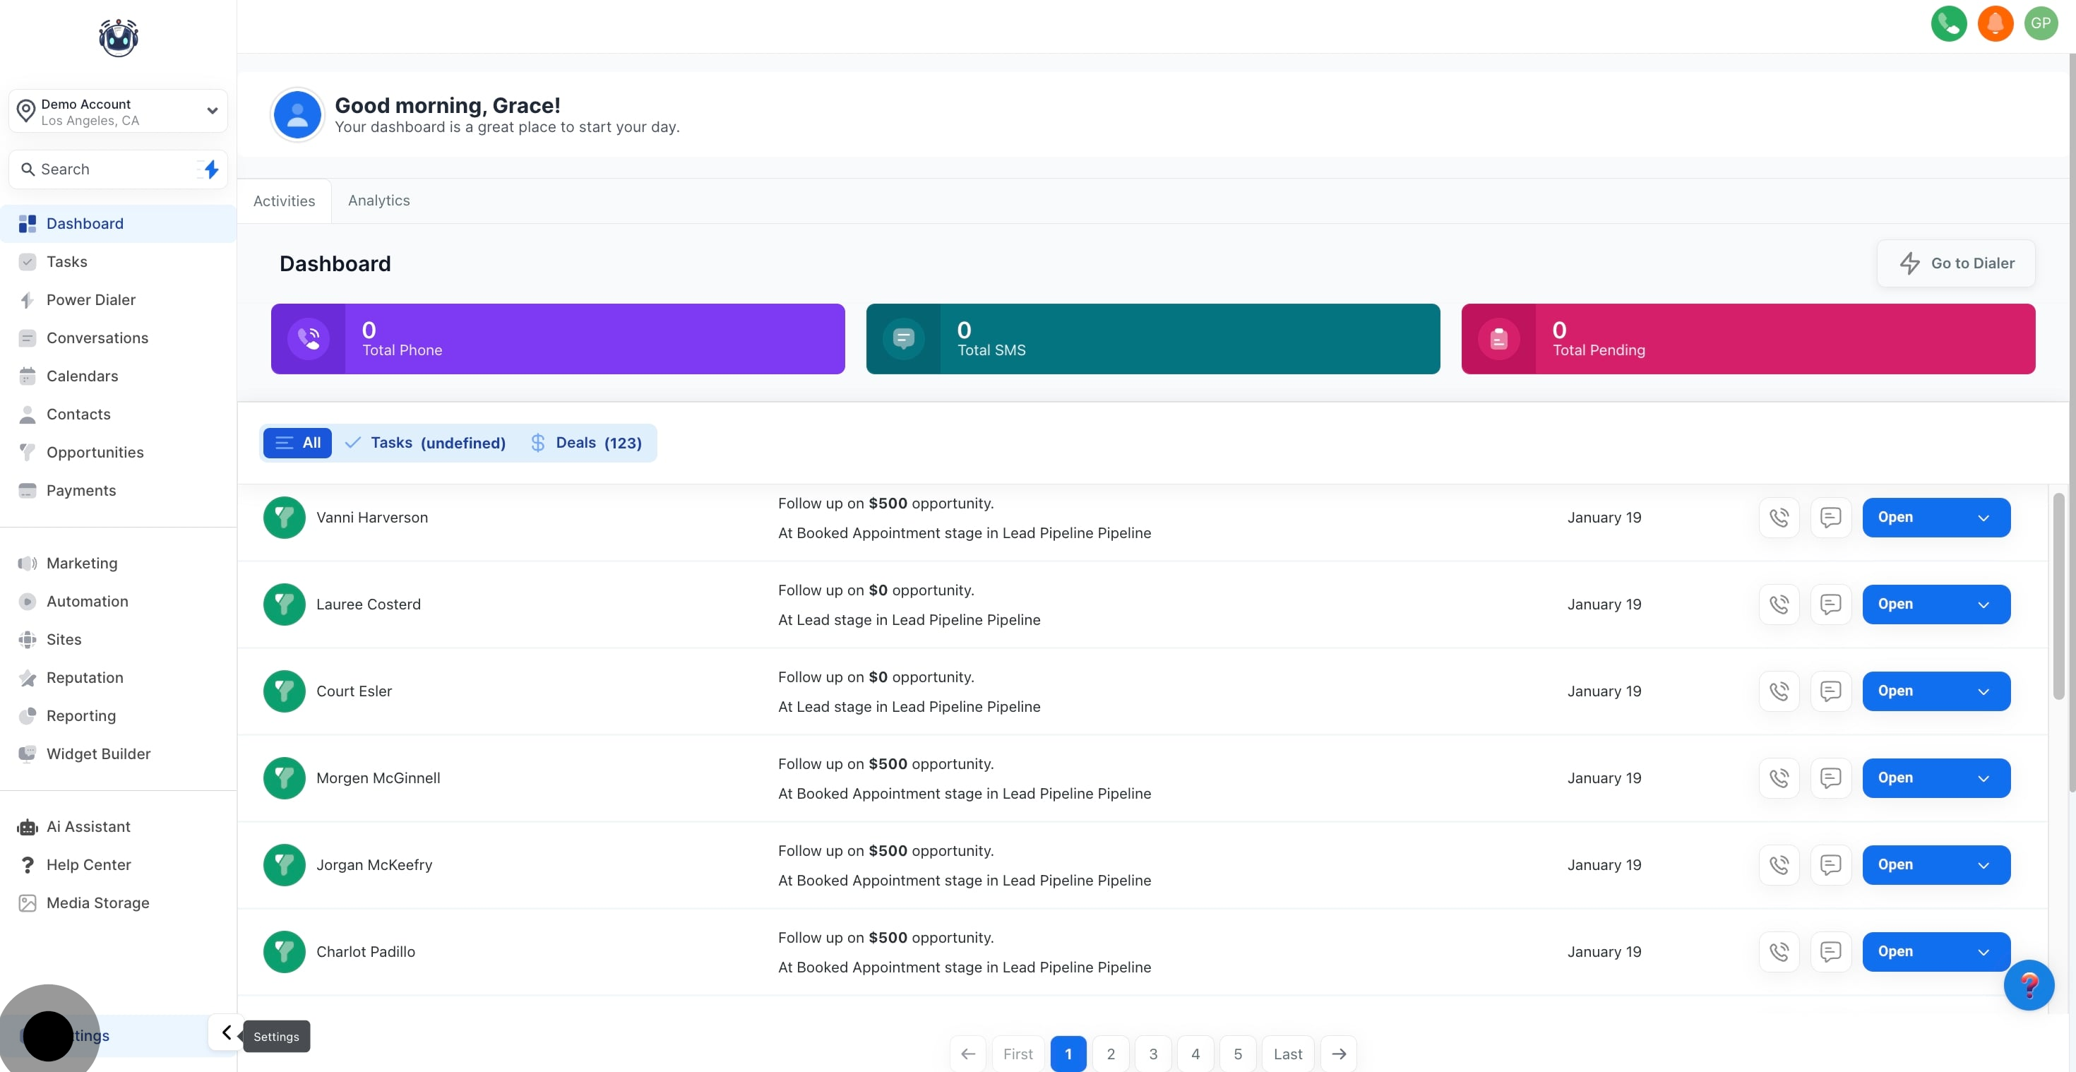The image size is (2076, 1072).
Task: Select the All filter toggle
Action: (297, 443)
